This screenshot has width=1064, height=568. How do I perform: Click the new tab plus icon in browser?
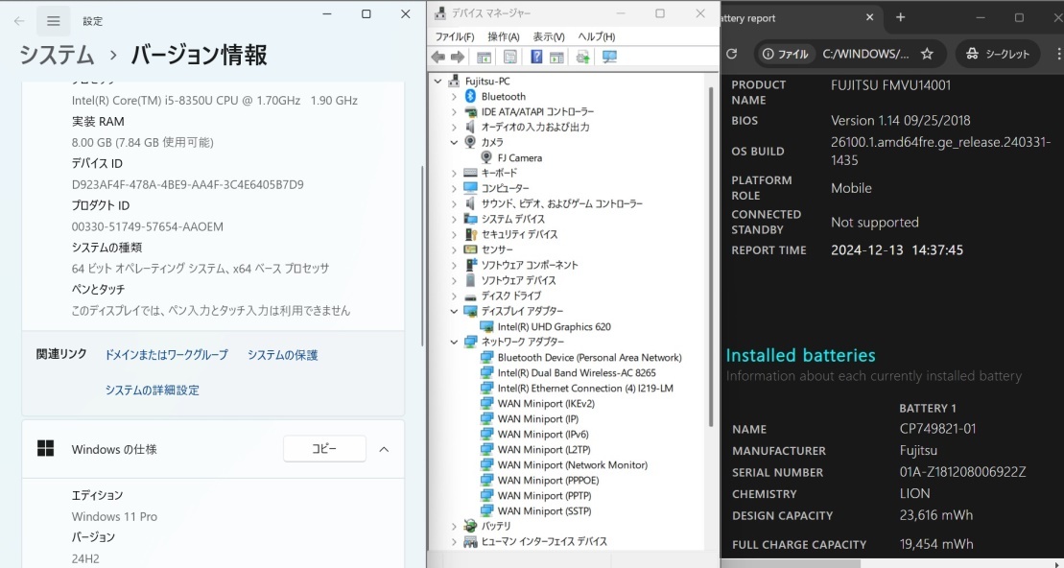[x=901, y=17]
